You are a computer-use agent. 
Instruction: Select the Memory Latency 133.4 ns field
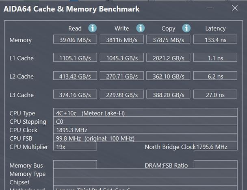pos(215,39)
